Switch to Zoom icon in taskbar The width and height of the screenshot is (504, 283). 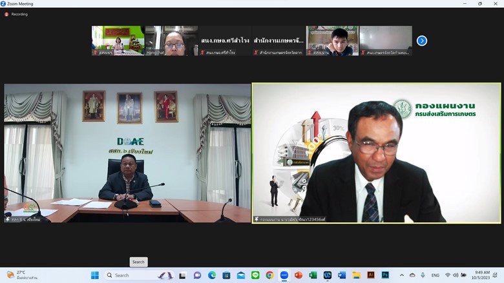(x=284, y=275)
